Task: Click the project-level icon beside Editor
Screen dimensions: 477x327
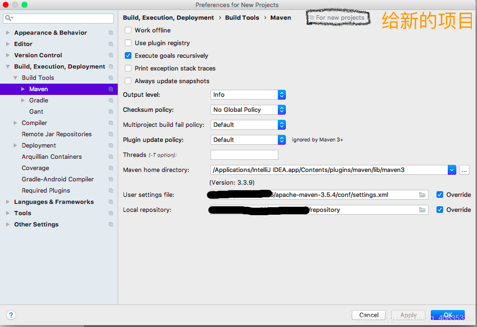Action: tap(111, 44)
